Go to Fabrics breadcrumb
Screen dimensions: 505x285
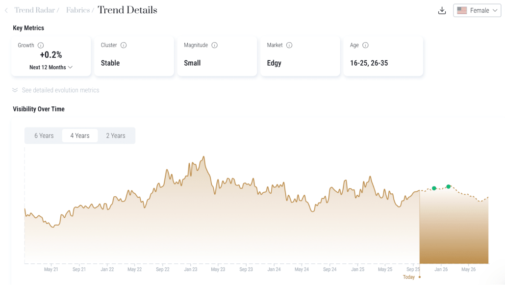point(78,10)
